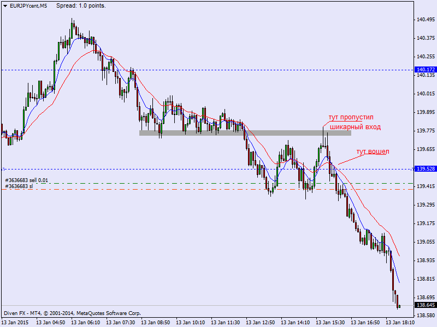This screenshot has height=327, width=437.
Task: Click the '13 Jan 10:10' time axis label
Action: (x=190, y=323)
